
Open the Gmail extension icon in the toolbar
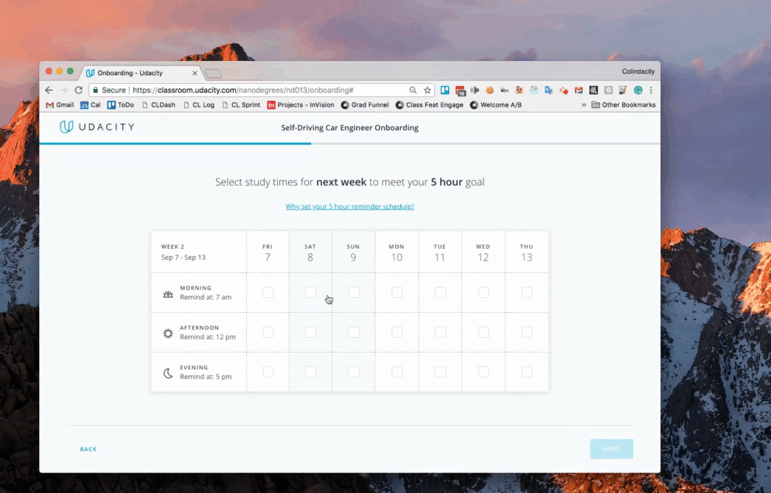(579, 89)
